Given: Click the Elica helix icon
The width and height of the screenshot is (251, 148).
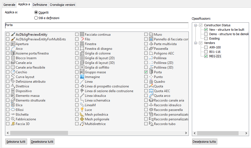Looking at the screenshot, I should (x=13, y=105).
